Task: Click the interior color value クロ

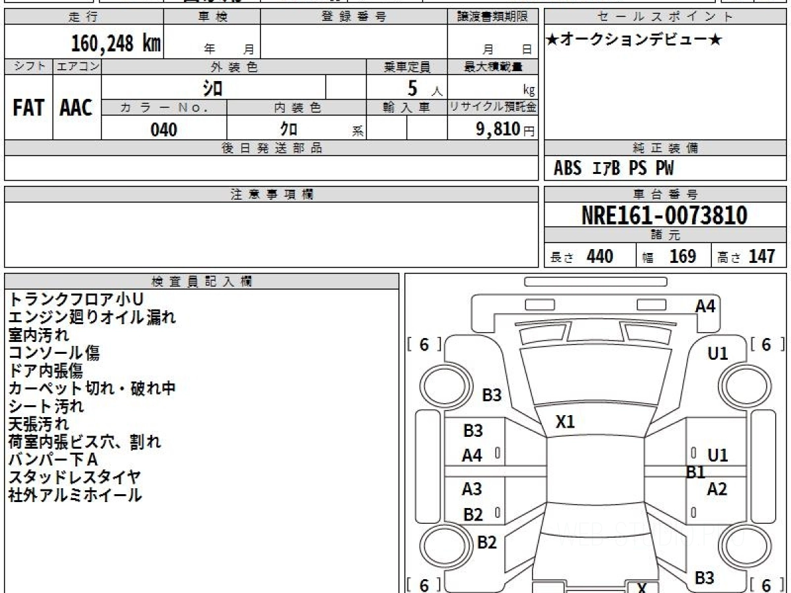Action: [x=289, y=130]
